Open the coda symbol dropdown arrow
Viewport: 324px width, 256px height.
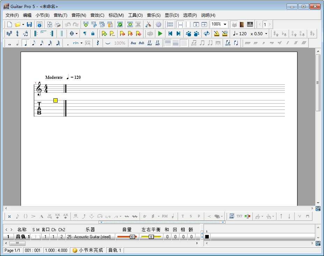(x=77, y=33)
